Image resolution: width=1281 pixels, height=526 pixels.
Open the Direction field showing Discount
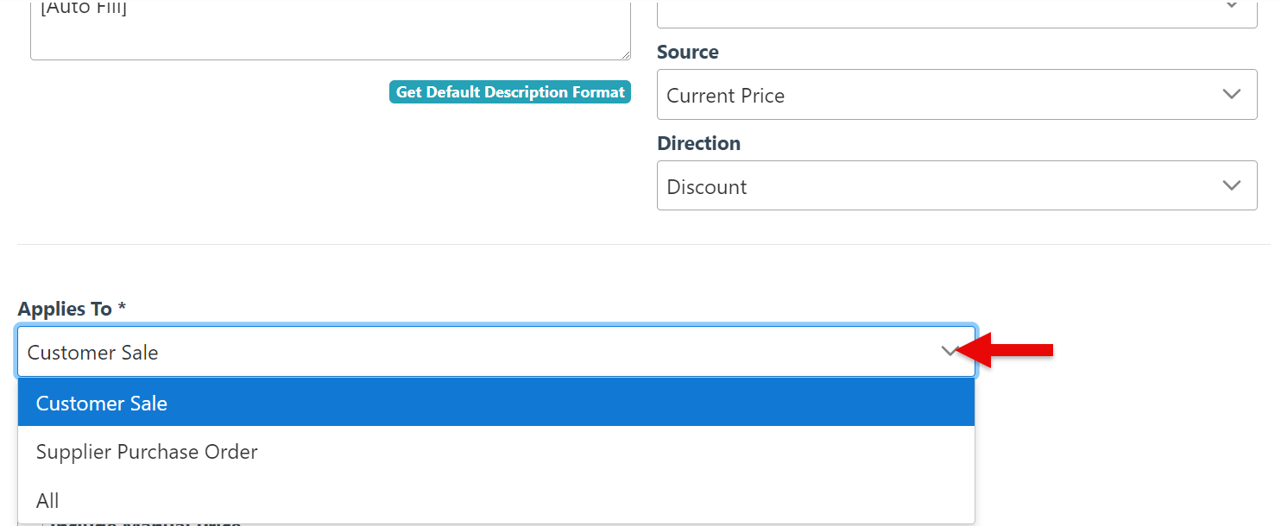click(x=956, y=185)
